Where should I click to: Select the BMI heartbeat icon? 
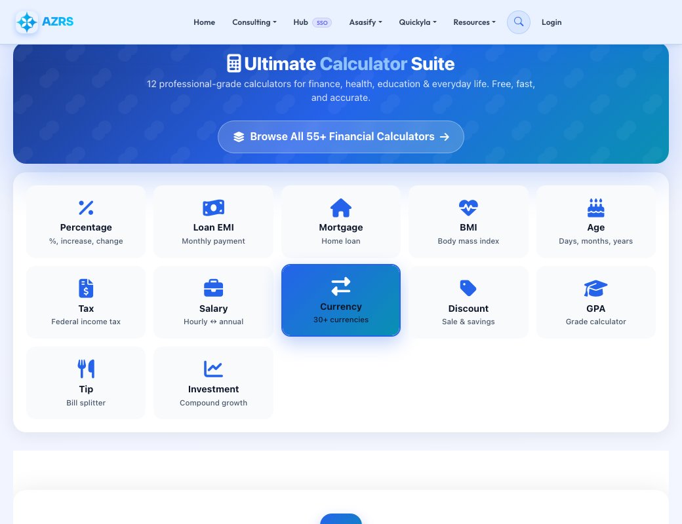[468, 208]
